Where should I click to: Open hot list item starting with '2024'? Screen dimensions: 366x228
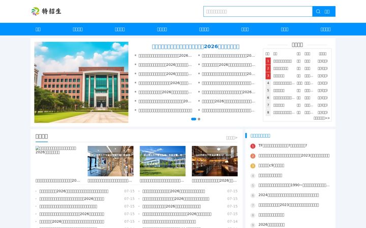[289, 195]
